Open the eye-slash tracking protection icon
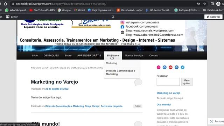Image resolution: width=224 pixels, height=126 pixels. click(198, 4)
